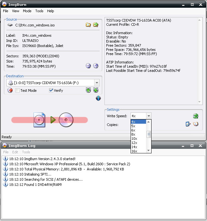Collapse the Write Speed dropdown arrow
This screenshot has height=221, width=207.
coord(149,116)
